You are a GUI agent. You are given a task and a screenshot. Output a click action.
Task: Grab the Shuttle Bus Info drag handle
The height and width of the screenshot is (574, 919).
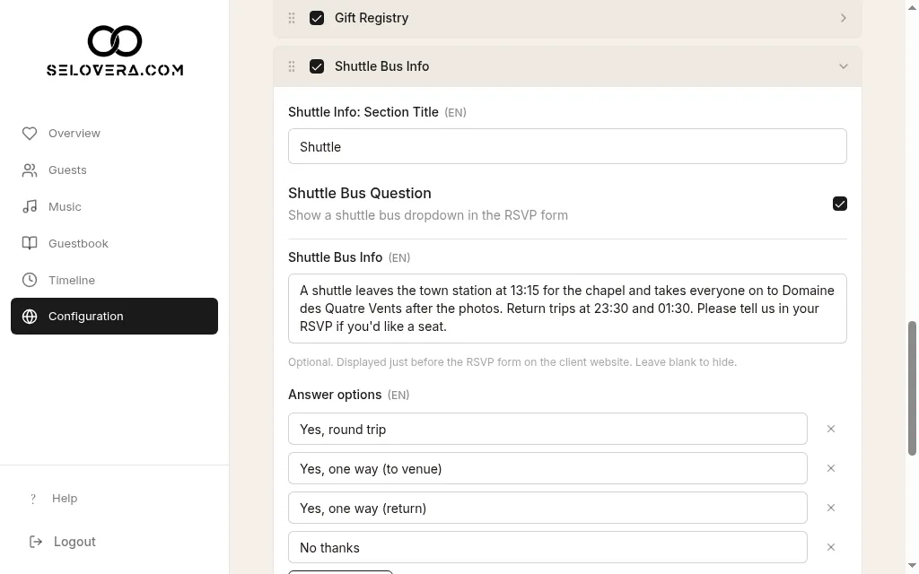pos(292,66)
